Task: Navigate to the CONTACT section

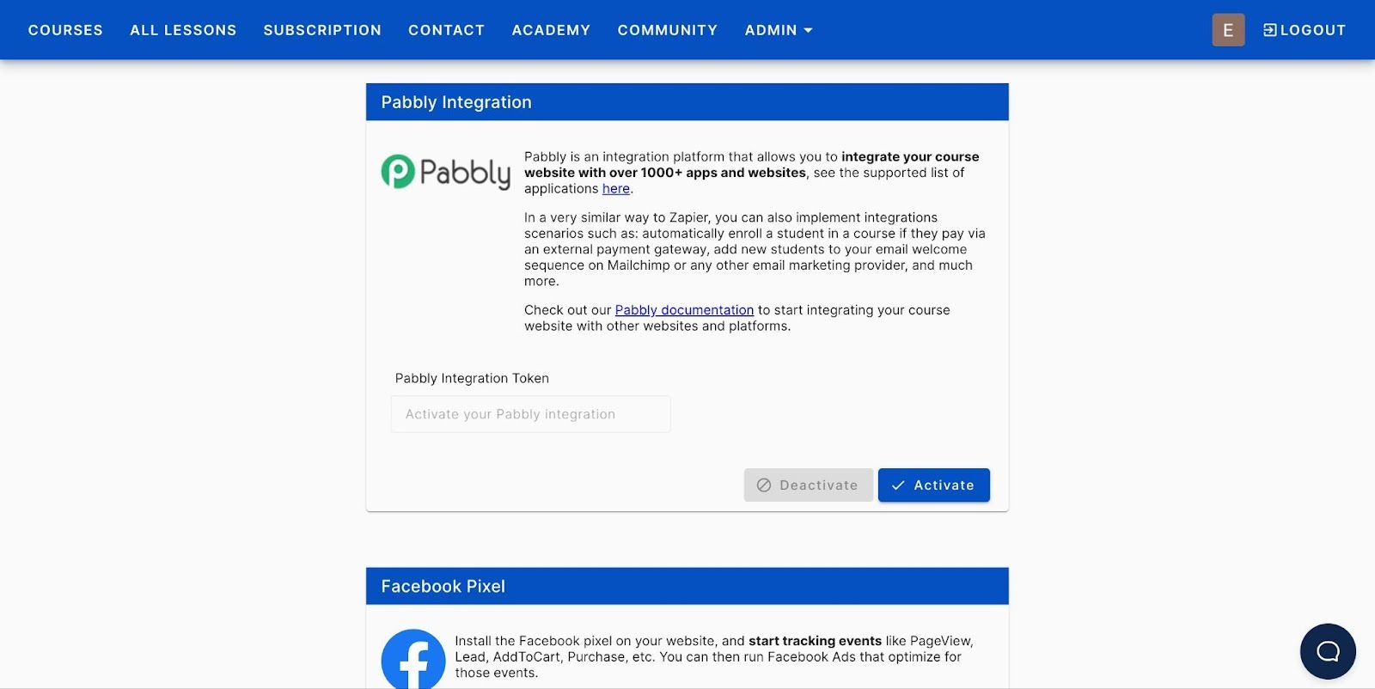Action: point(446,29)
